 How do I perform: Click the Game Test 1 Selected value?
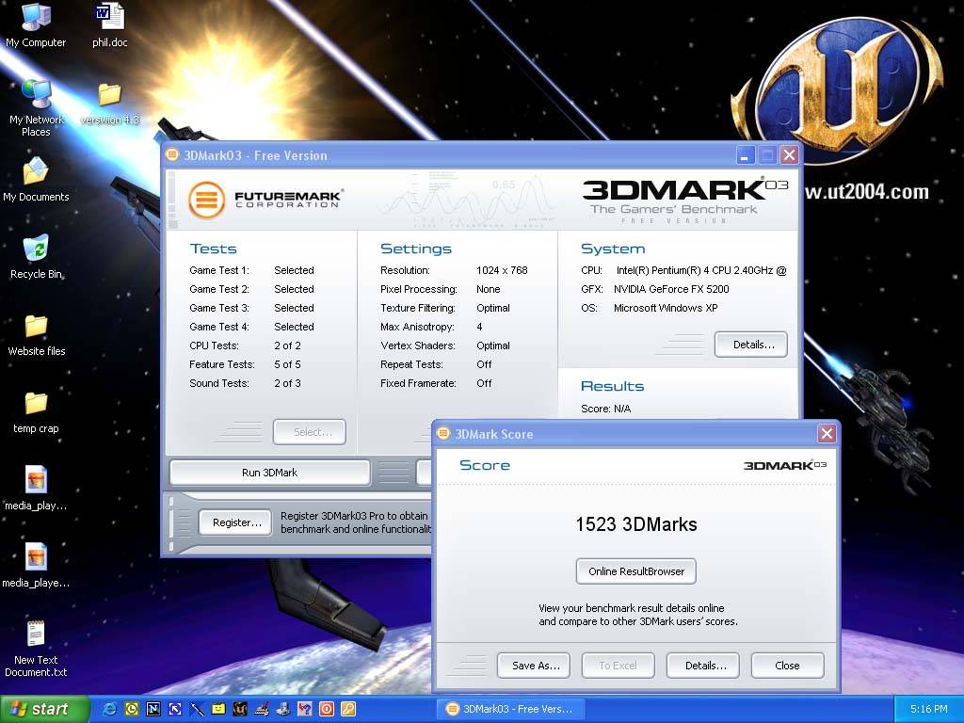pos(294,270)
